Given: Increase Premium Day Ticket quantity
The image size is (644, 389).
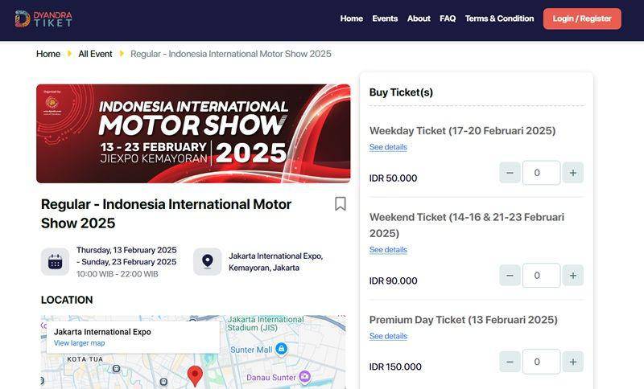Looking at the screenshot, I should click(572, 362).
